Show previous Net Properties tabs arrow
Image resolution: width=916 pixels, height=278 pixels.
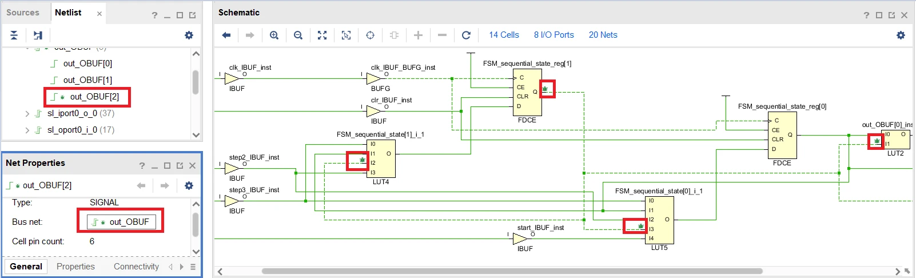(170, 267)
